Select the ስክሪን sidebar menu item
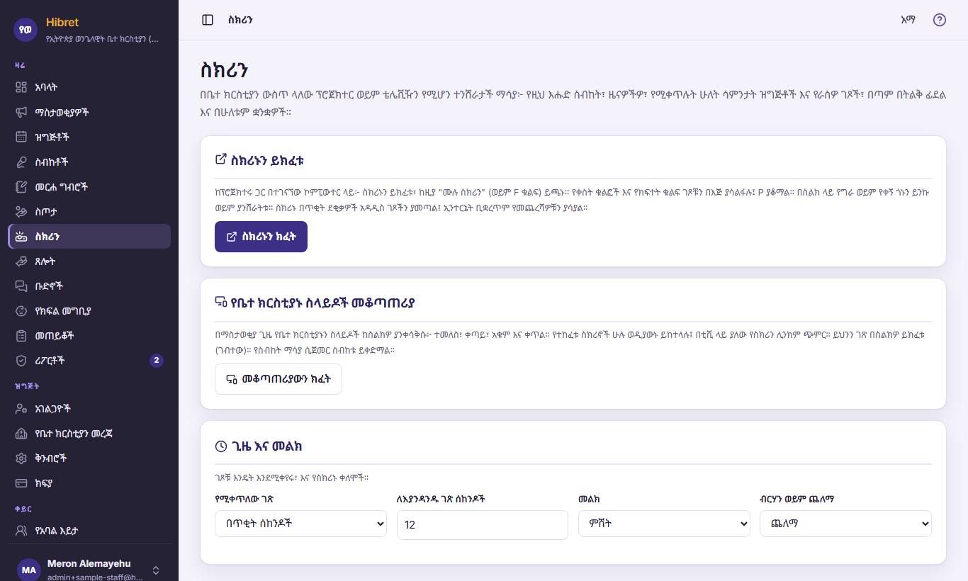 89,236
